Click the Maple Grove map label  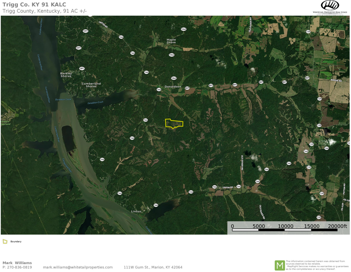[x=171, y=41]
